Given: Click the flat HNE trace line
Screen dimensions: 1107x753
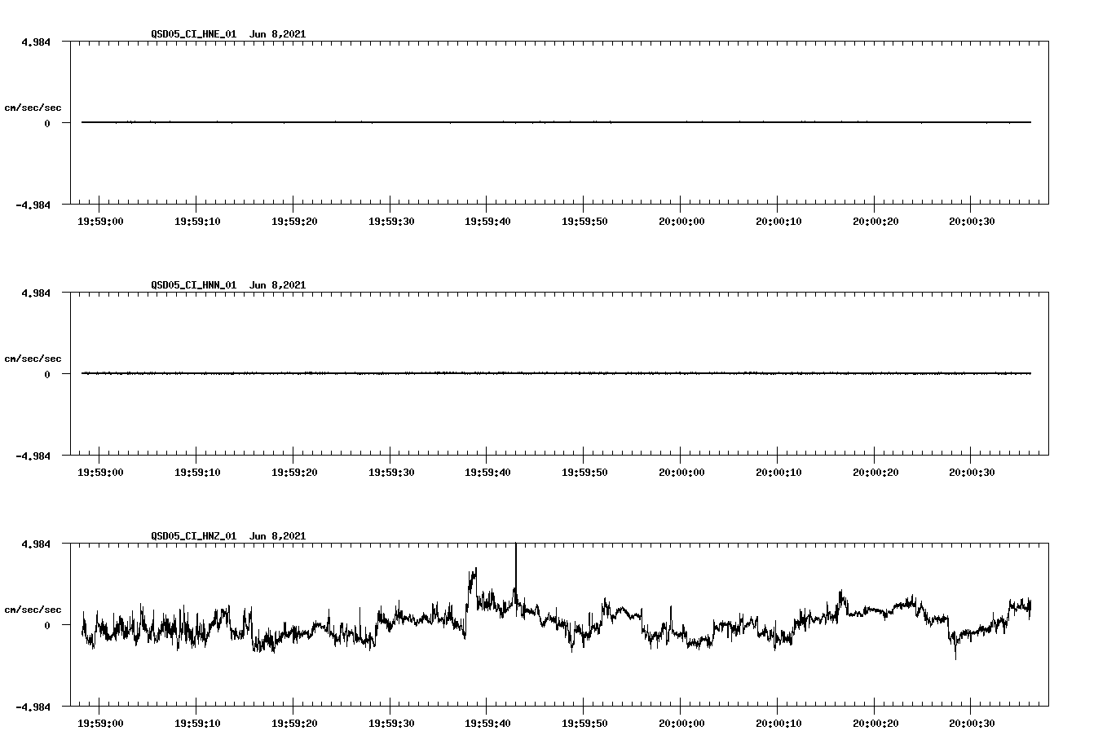Looking at the screenshot, I should (556, 122).
